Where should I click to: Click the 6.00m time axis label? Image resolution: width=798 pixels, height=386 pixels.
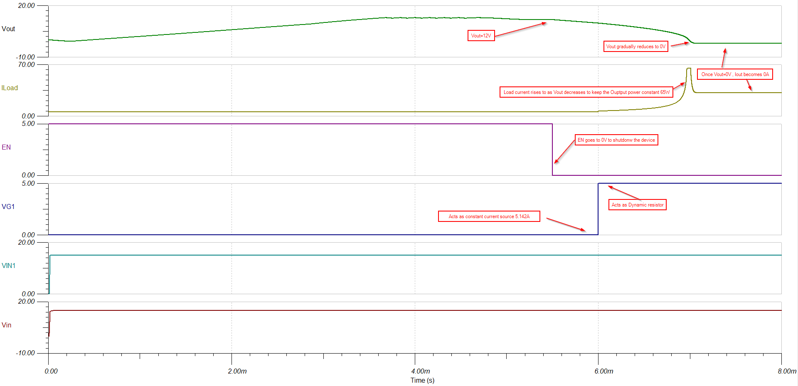pos(604,371)
